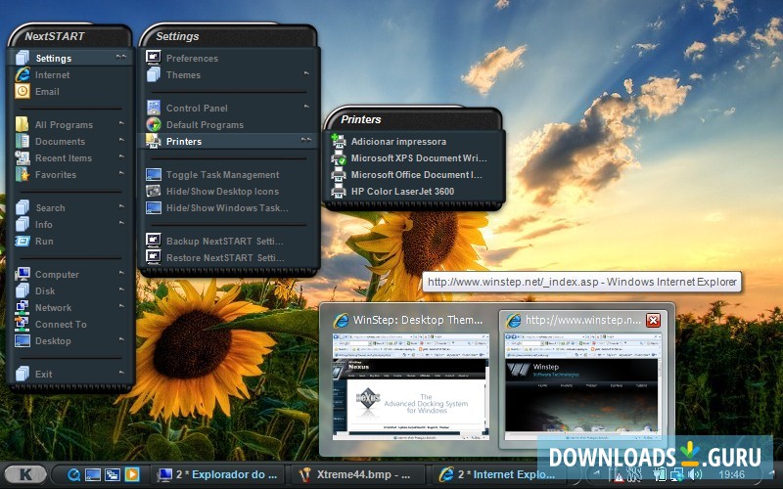Click the K start button on taskbar
Viewport: 783px width, 489px height.
coord(26,474)
